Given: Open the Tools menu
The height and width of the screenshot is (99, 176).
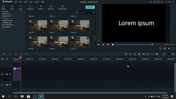Looking at the screenshot, I should coord(26,2).
